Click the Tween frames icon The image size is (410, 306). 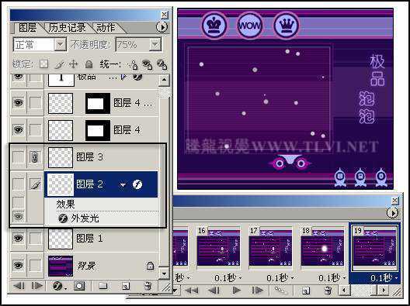coord(281,290)
